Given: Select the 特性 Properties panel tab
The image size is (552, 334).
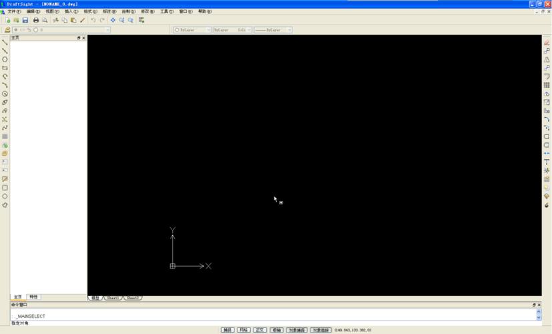Looking at the screenshot, I should click(33, 297).
